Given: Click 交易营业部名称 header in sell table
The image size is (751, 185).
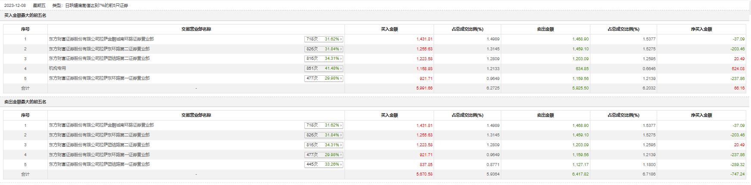Looking at the screenshot, I should [x=196, y=115].
